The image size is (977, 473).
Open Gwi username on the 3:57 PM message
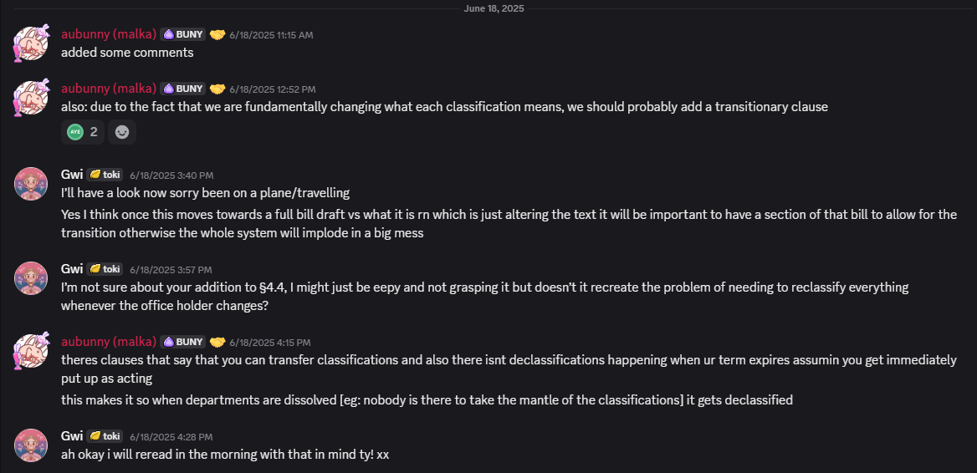point(72,269)
